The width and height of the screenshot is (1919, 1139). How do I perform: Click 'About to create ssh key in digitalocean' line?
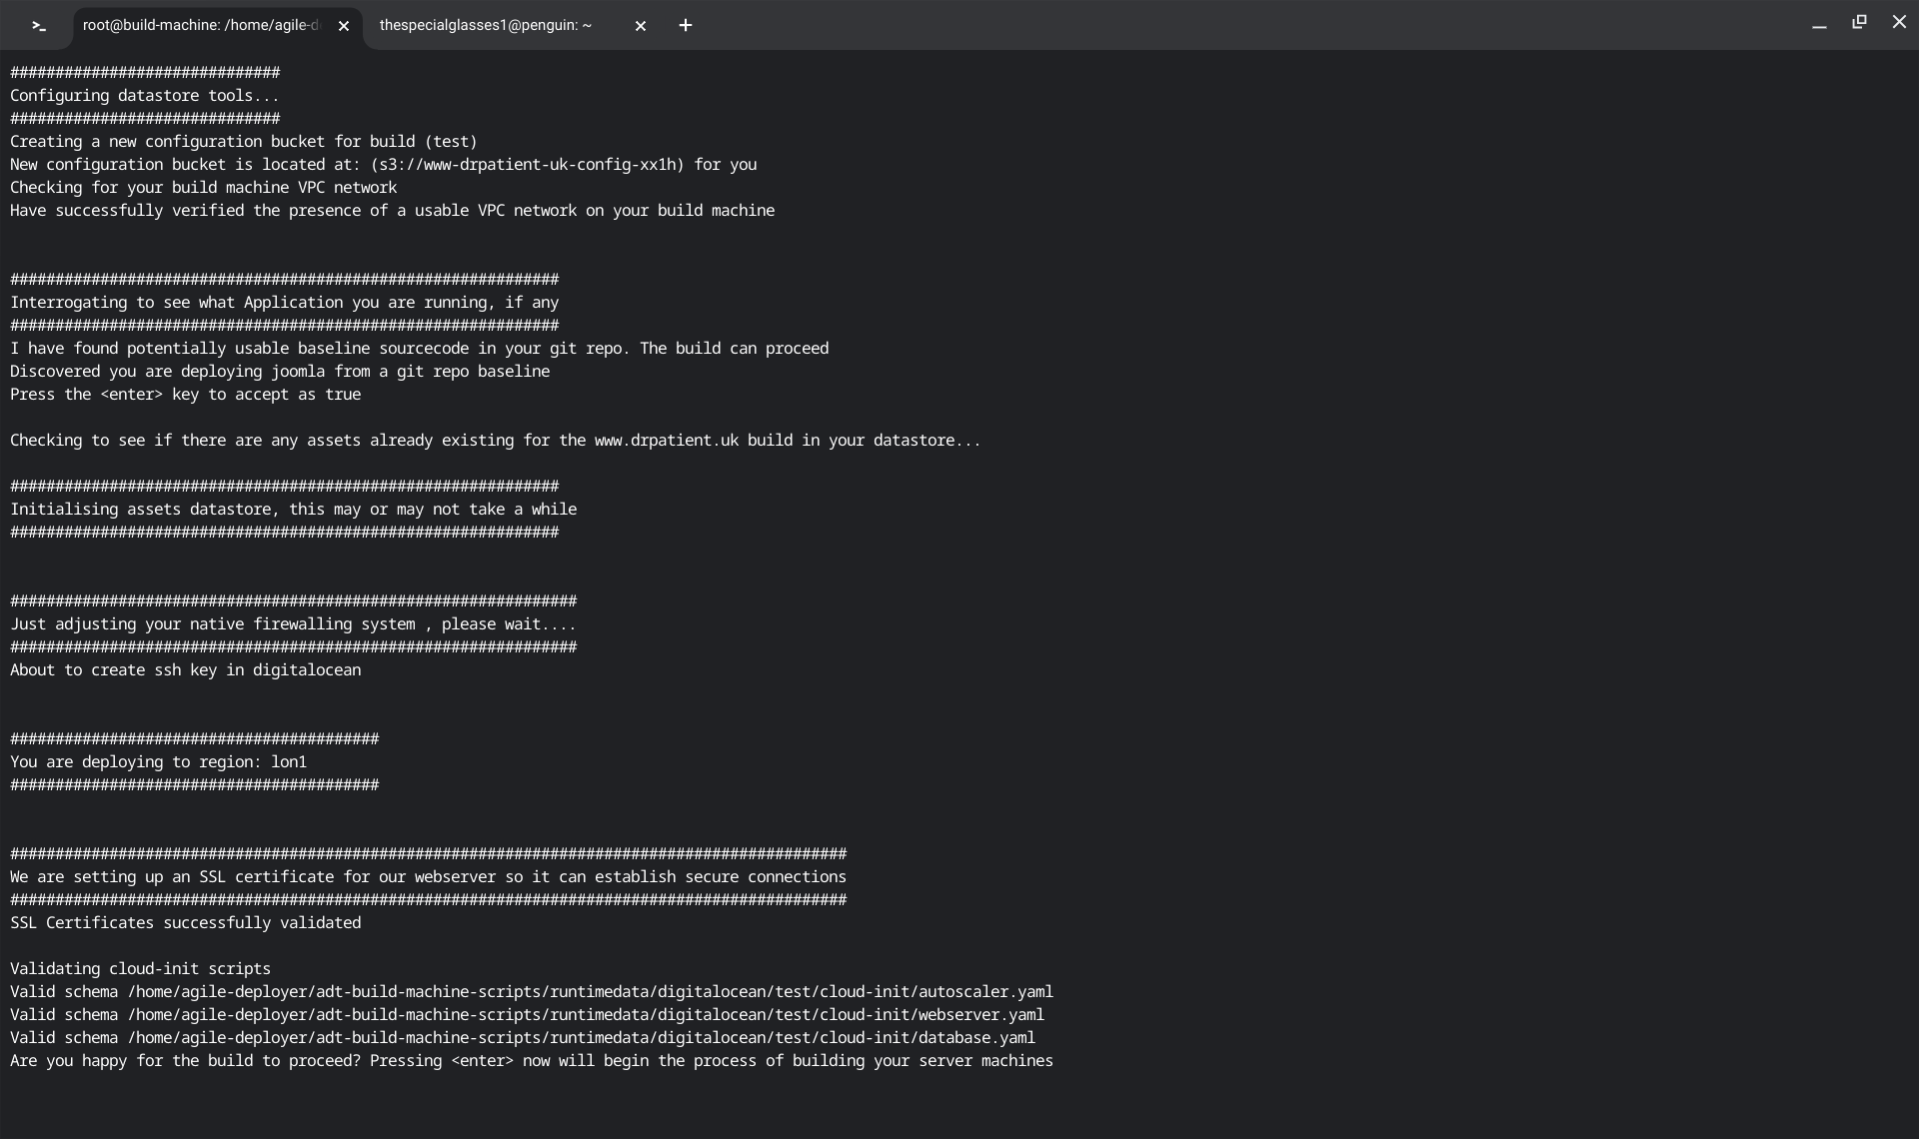pyautogui.click(x=186, y=670)
